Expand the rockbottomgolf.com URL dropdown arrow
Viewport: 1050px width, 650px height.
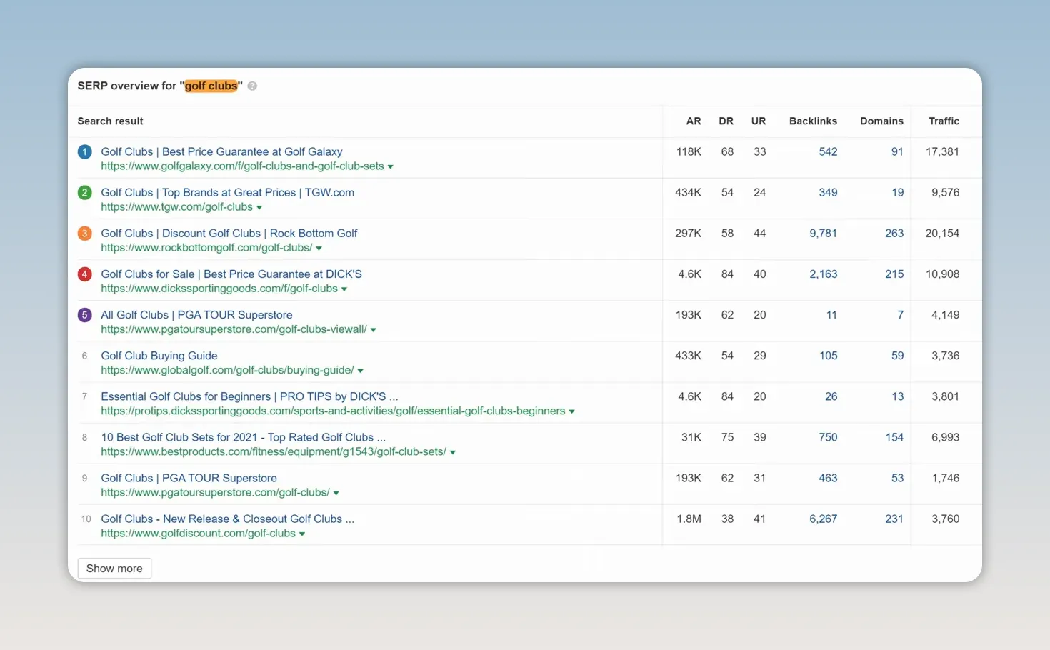(x=319, y=248)
